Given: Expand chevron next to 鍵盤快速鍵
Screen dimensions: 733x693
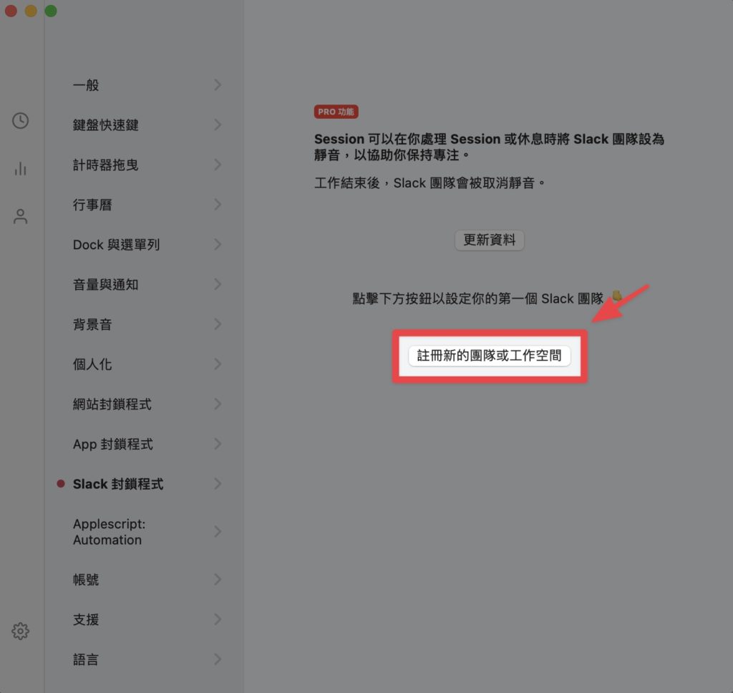Looking at the screenshot, I should pyautogui.click(x=218, y=125).
